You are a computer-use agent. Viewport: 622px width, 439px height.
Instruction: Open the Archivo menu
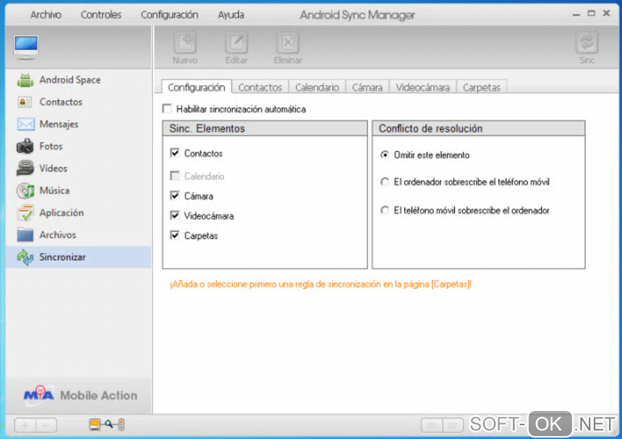click(x=46, y=15)
